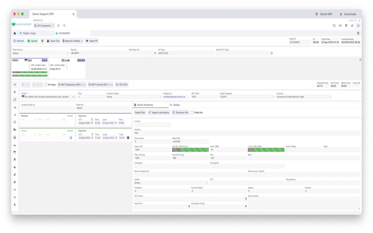Expand the Location Status dropdown
The width and height of the screenshot is (373, 233).
pyautogui.click(x=160, y=97)
